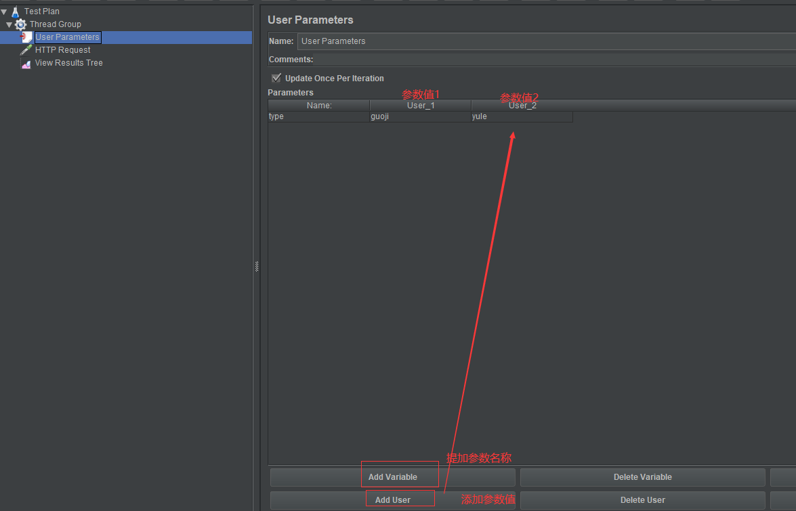The width and height of the screenshot is (796, 511).
Task: Click the HTTP Request sampler icon
Action: [26, 49]
